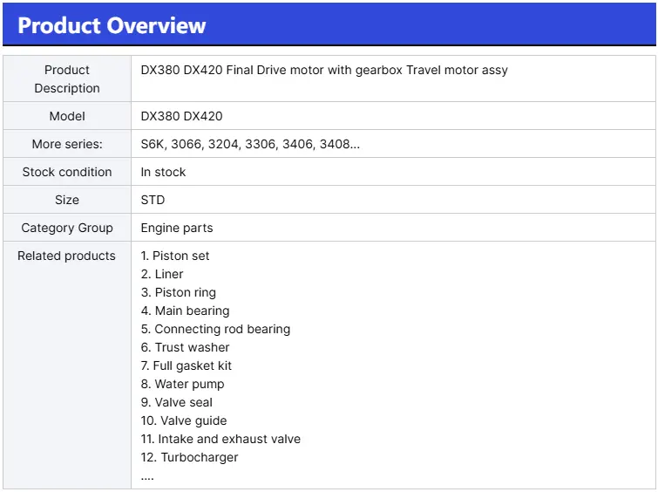Select the 11. Intake and exhaust valve entry
The image size is (658, 492).
[220, 439]
